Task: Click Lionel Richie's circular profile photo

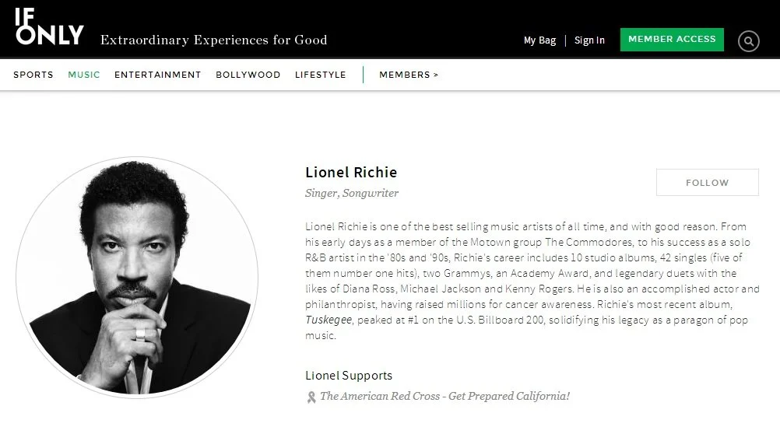Action: (x=137, y=278)
